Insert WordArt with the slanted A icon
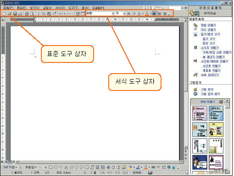 (x=108, y=167)
